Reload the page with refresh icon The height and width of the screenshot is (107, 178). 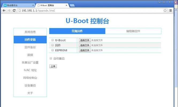click(14, 10)
